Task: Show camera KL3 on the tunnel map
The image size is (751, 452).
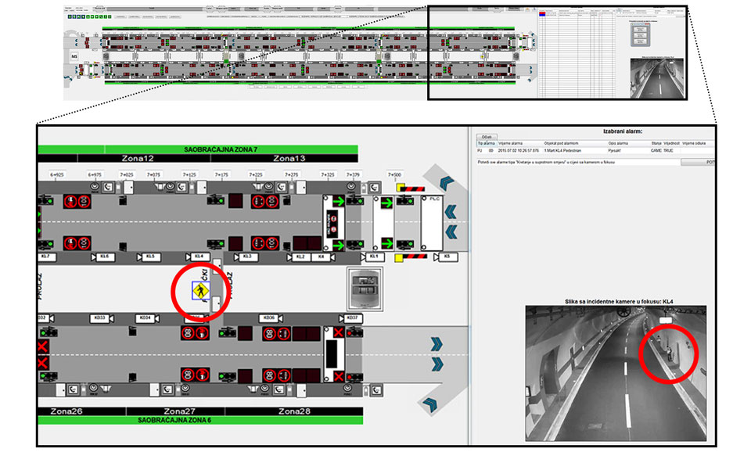Action: (248, 257)
